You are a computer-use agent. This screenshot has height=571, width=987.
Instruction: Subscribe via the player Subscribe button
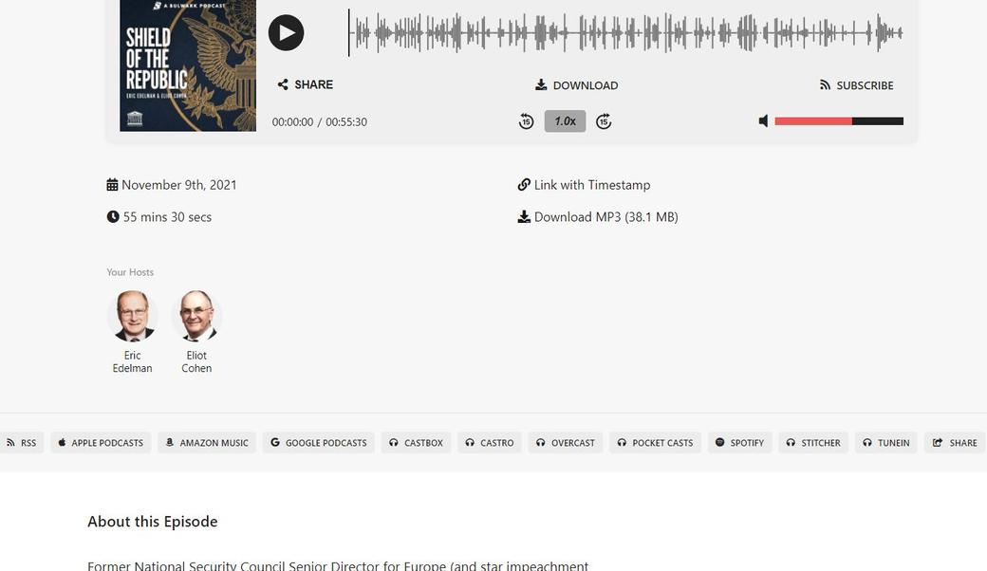pos(857,85)
